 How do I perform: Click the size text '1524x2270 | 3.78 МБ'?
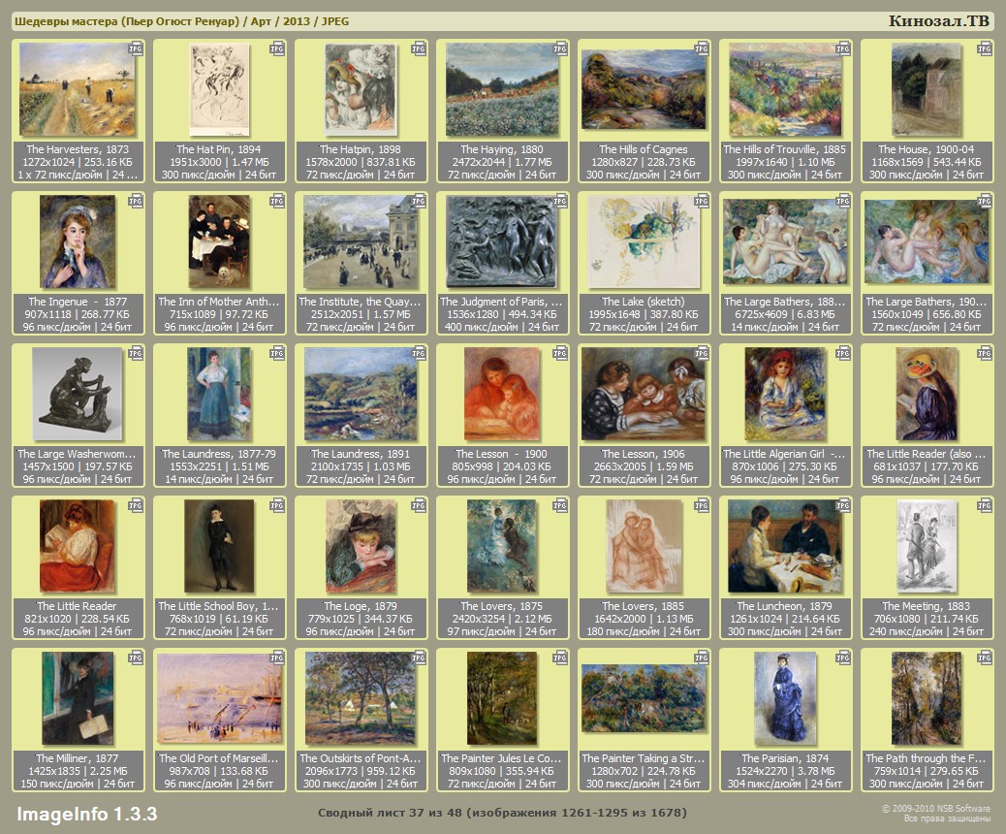pyautogui.click(x=785, y=771)
